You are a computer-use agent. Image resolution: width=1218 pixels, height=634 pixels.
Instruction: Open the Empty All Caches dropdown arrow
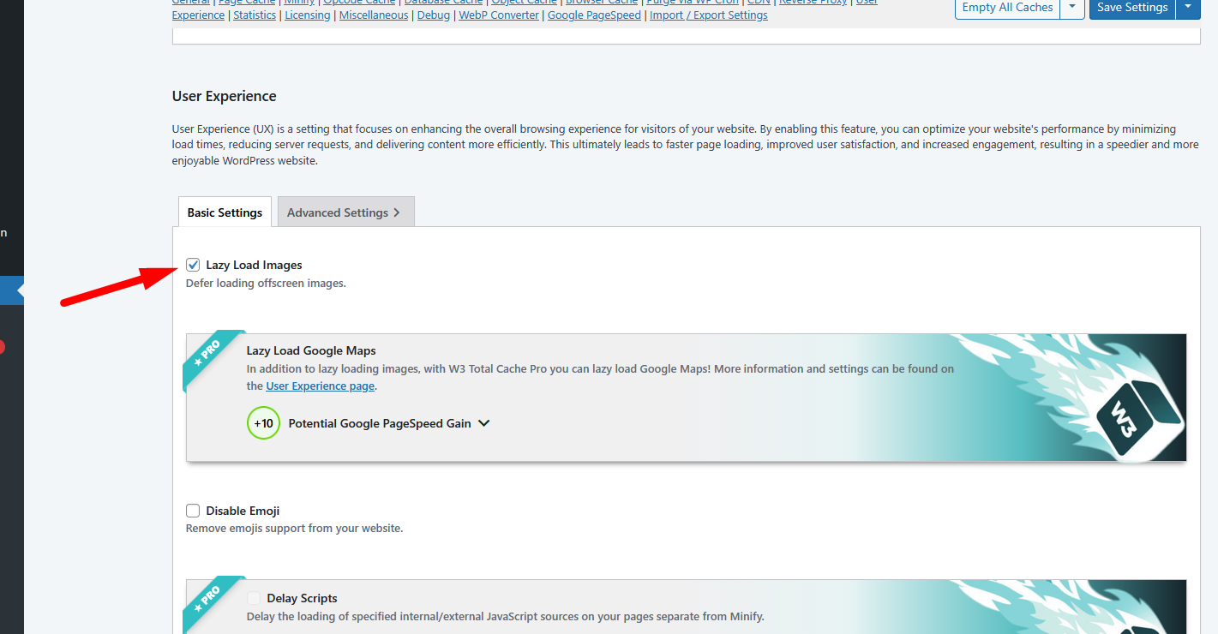1071,7
